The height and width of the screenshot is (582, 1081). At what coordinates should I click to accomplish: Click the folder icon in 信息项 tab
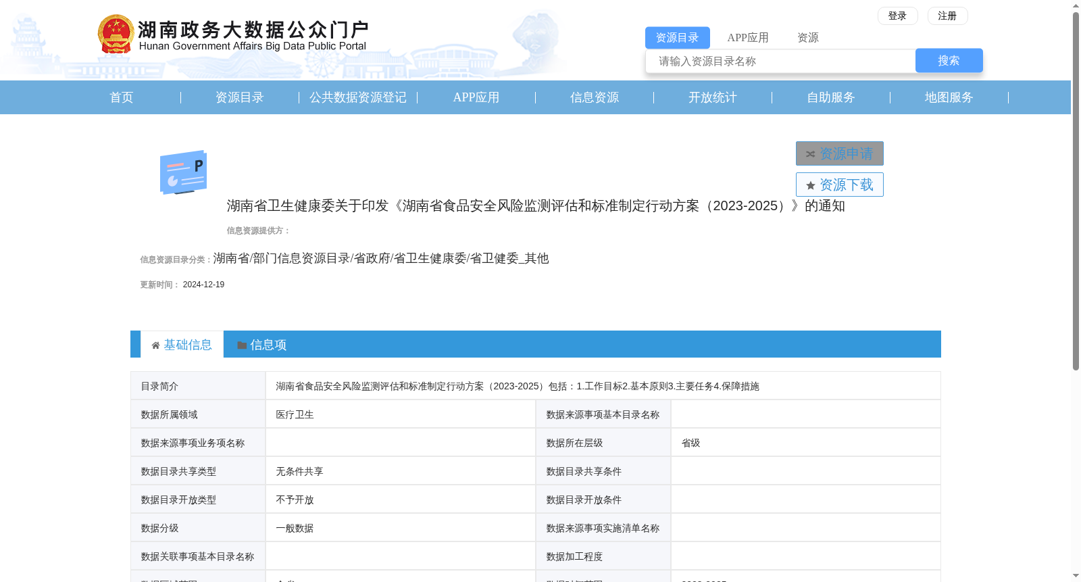pos(242,345)
